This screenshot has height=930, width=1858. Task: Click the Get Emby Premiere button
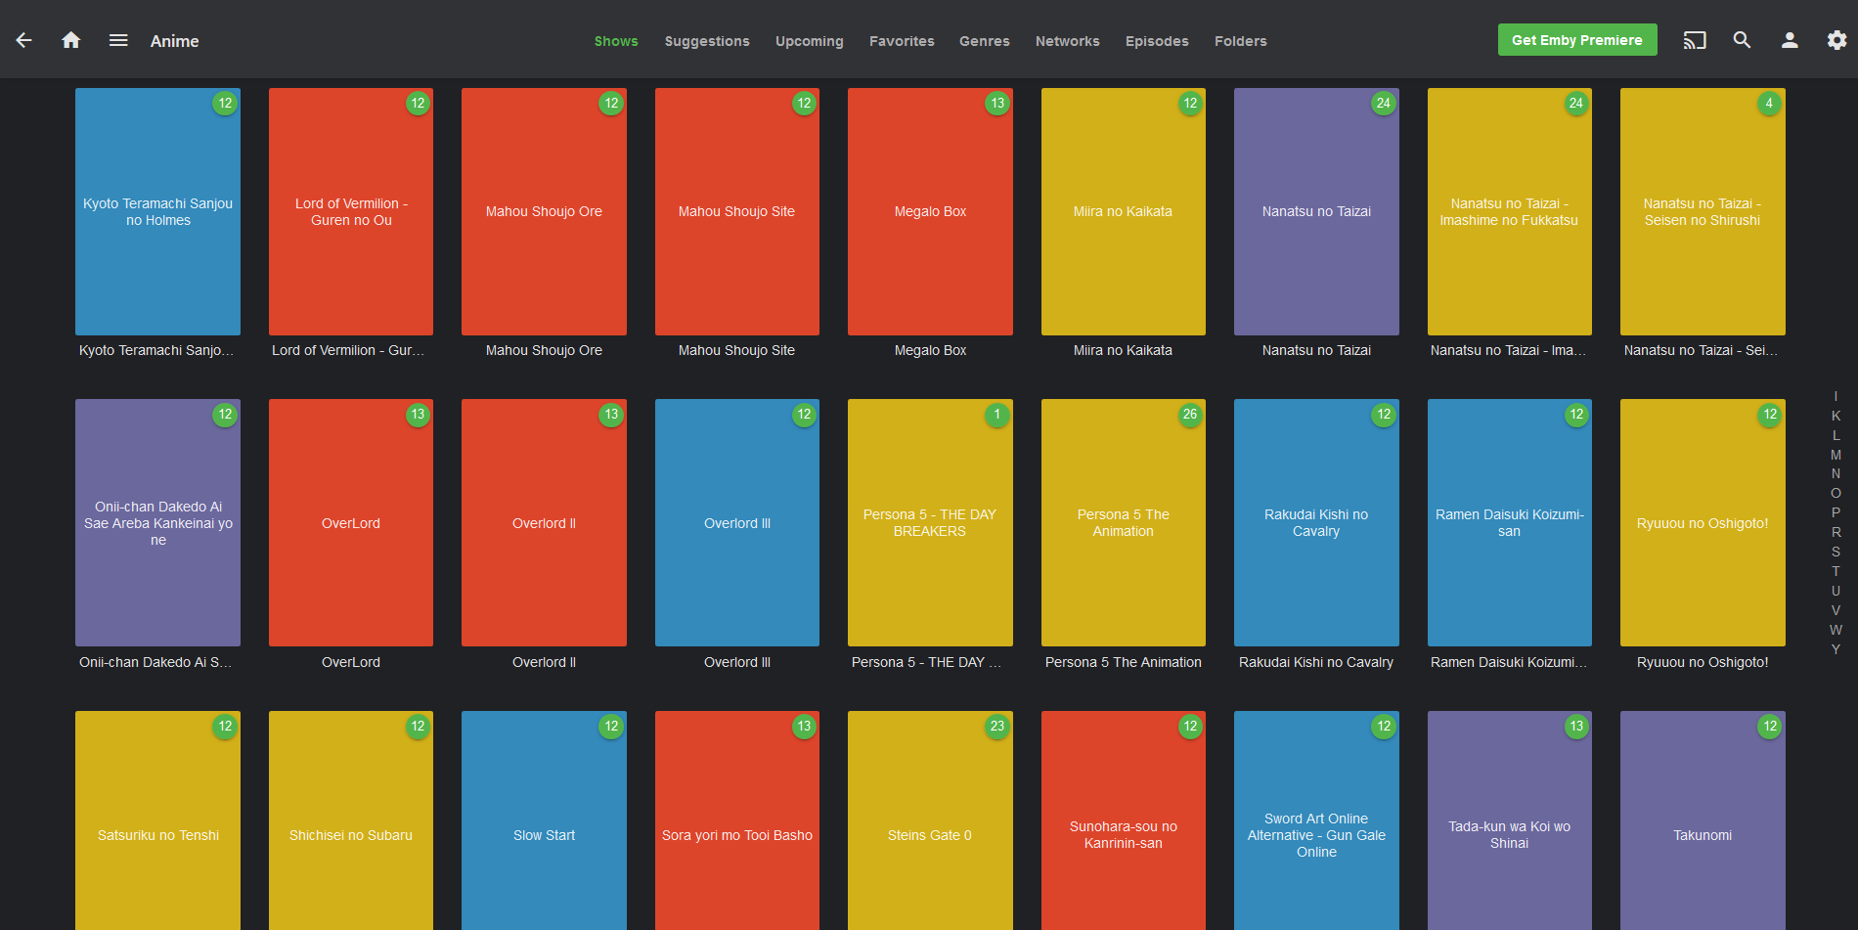tap(1577, 40)
